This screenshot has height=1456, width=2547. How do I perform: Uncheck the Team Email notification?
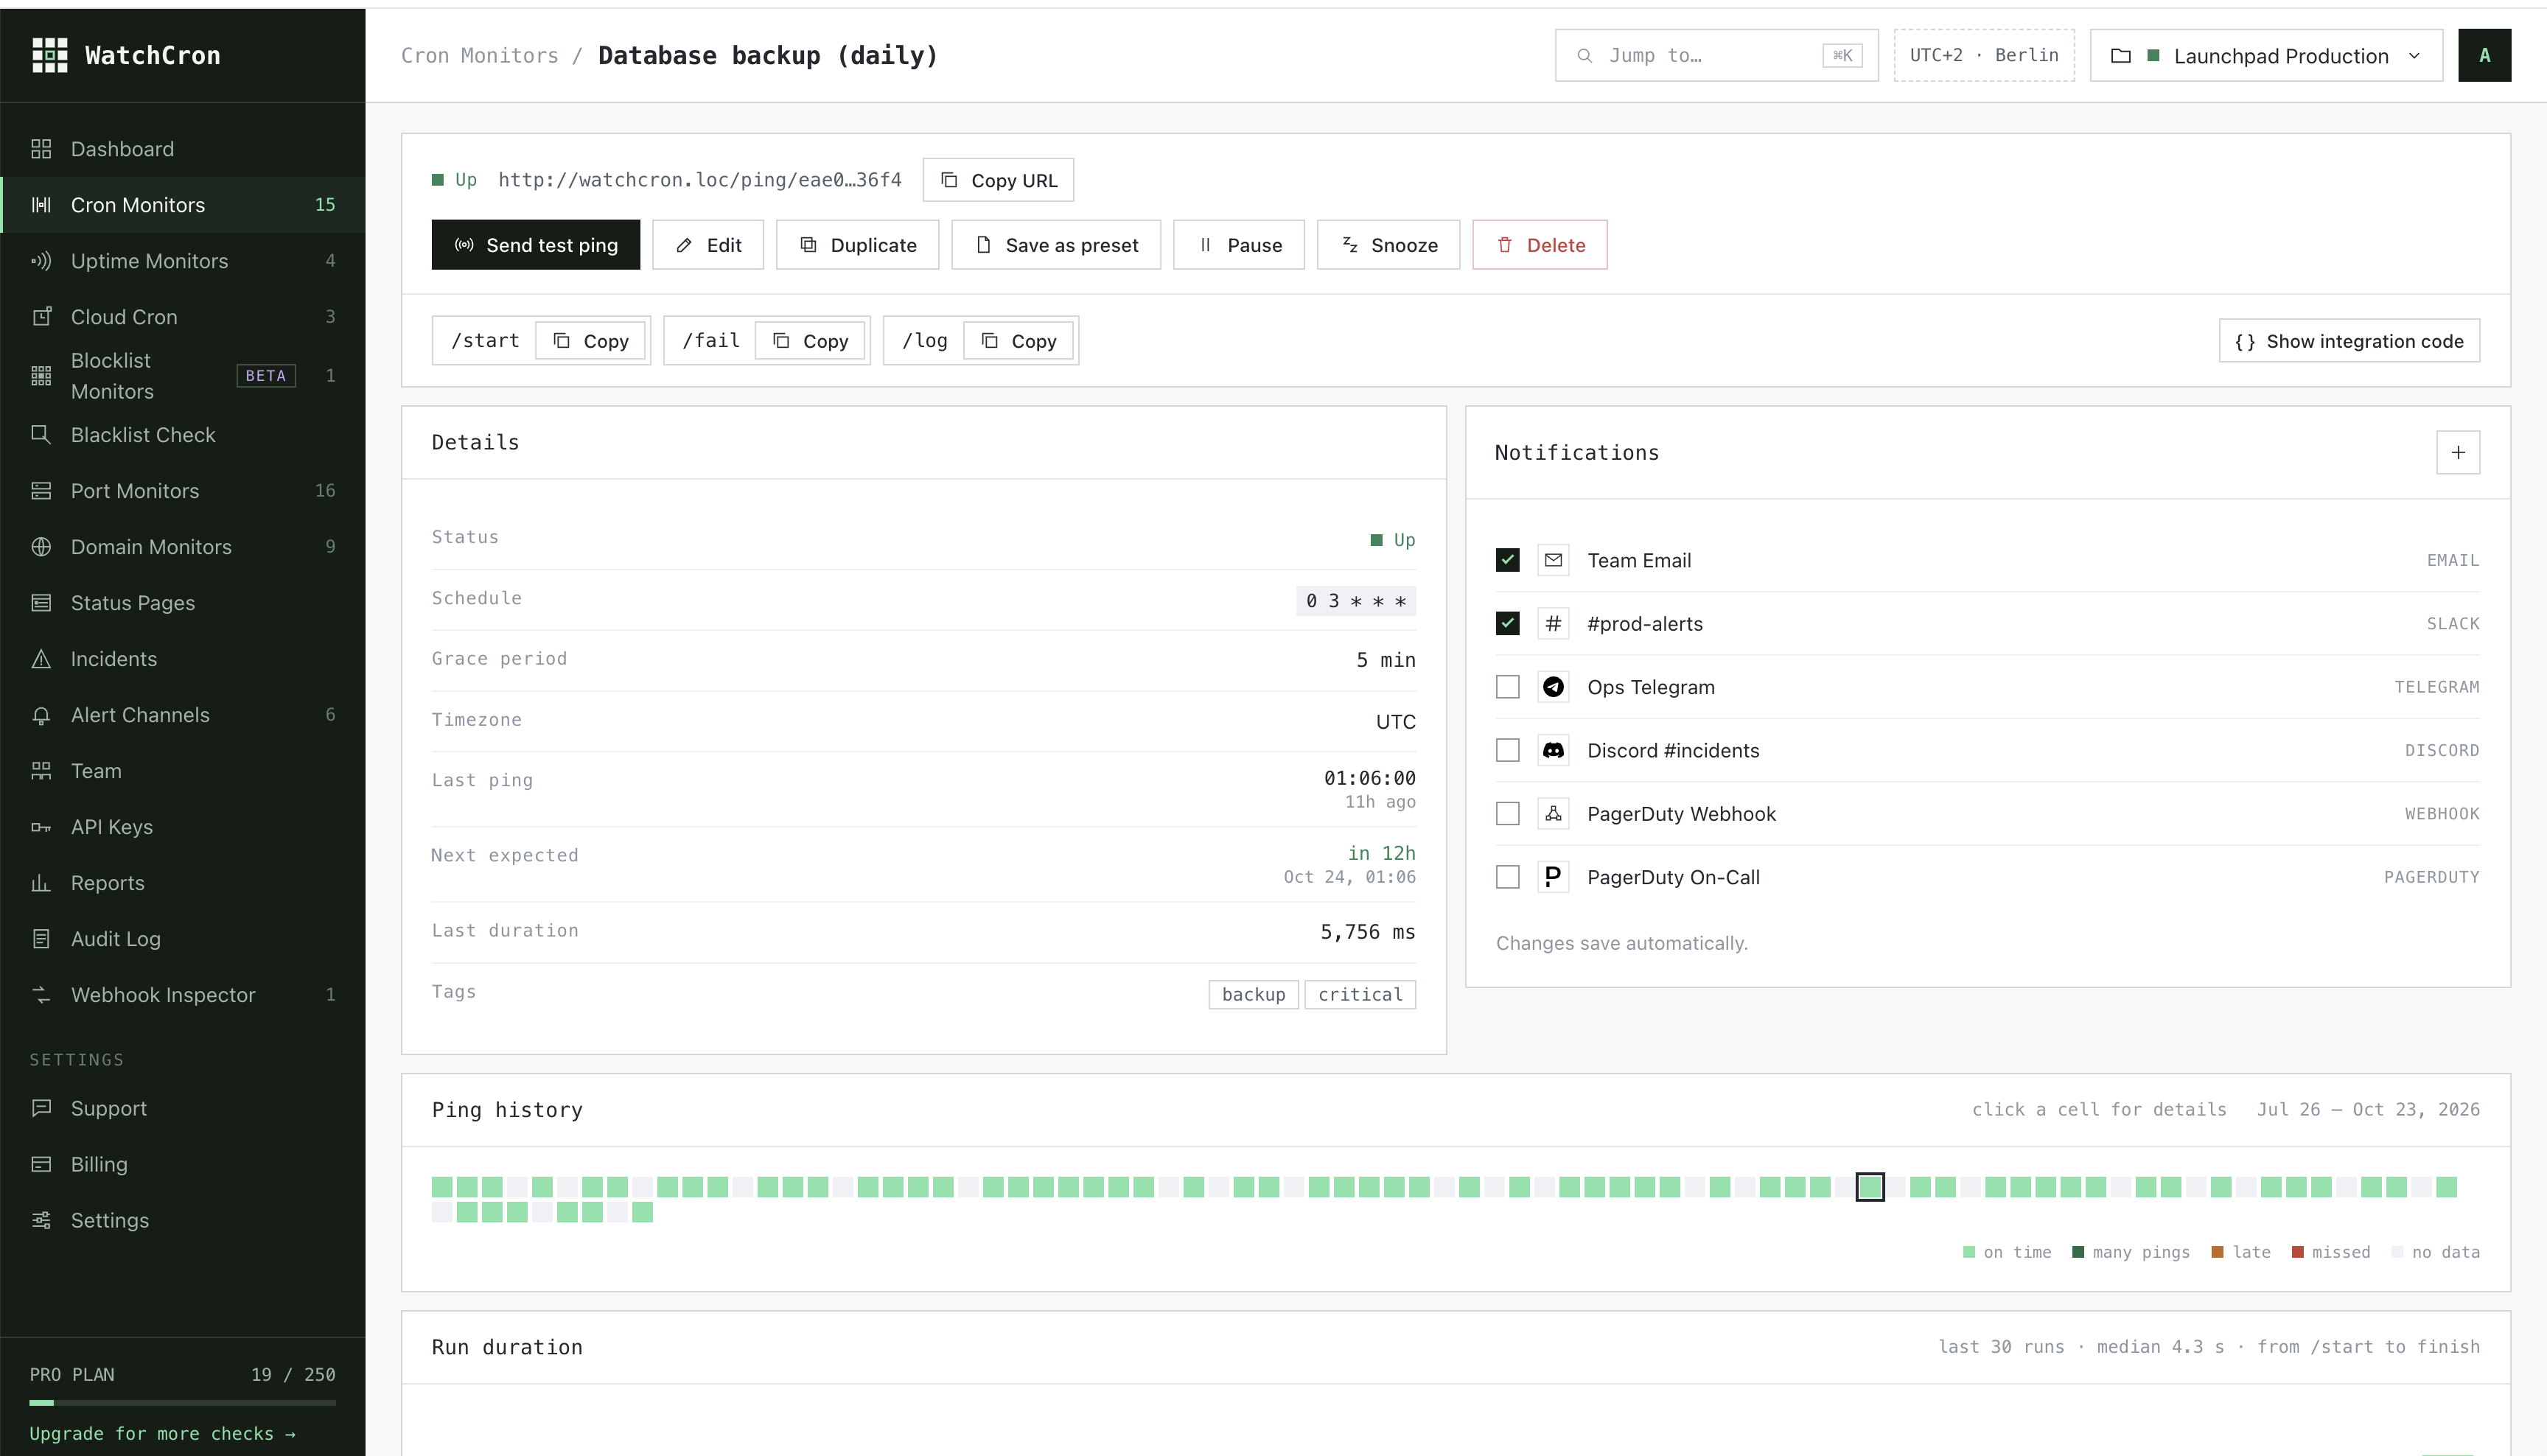click(1507, 560)
